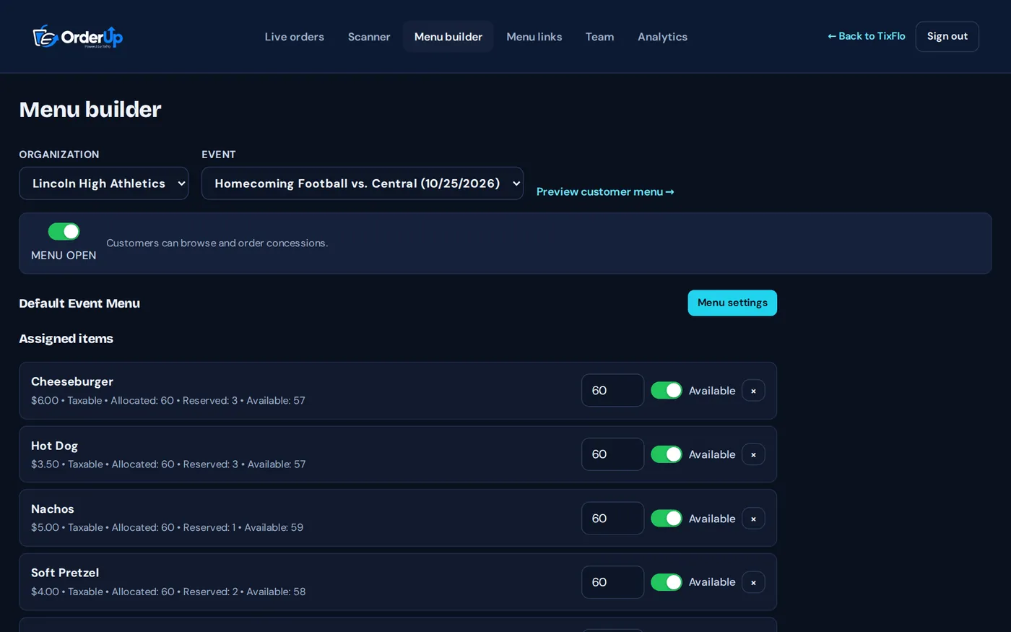Switch off Soft Pretzel availability
This screenshot has height=632, width=1011.
point(667,582)
